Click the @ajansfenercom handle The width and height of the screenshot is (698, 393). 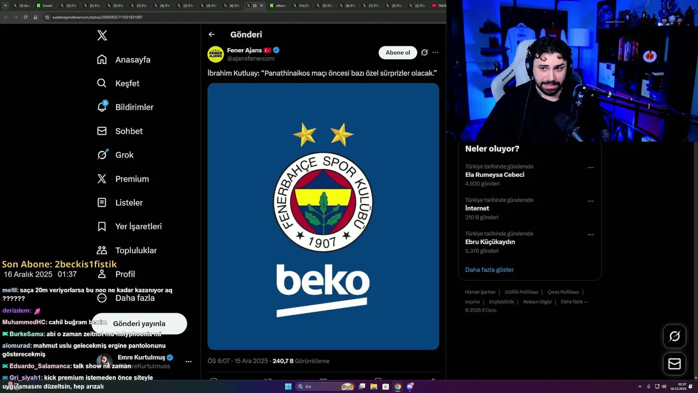(x=251, y=58)
